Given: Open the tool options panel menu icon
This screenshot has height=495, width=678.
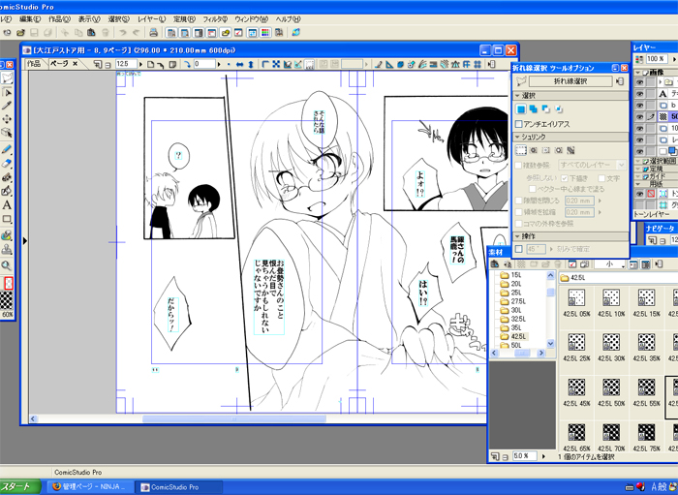Looking at the screenshot, I should (x=620, y=81).
